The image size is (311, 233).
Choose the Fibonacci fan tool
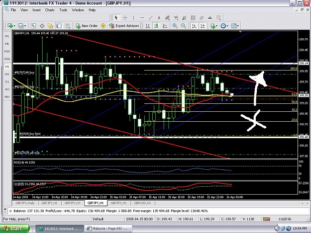(176, 18)
